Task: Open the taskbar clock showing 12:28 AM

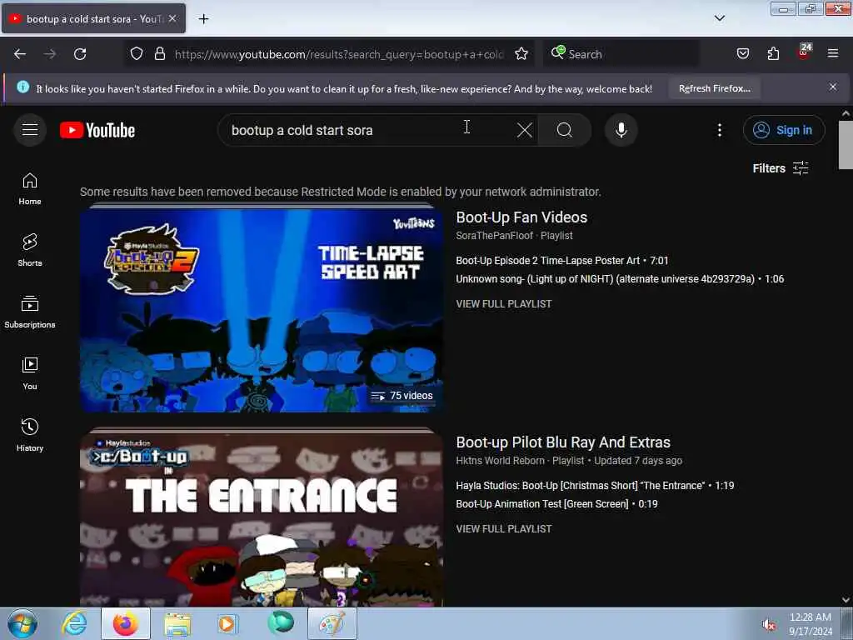Action: point(810,624)
